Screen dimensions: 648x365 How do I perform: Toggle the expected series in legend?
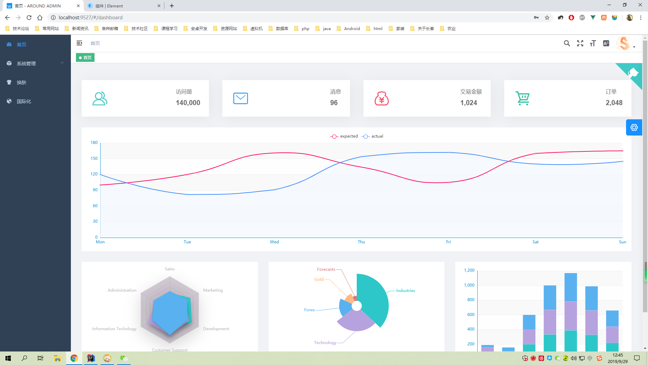coord(344,136)
